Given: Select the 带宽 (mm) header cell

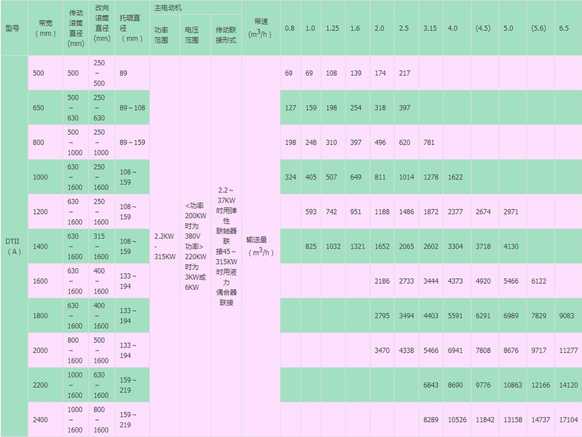Looking at the screenshot, I should [x=45, y=29].
